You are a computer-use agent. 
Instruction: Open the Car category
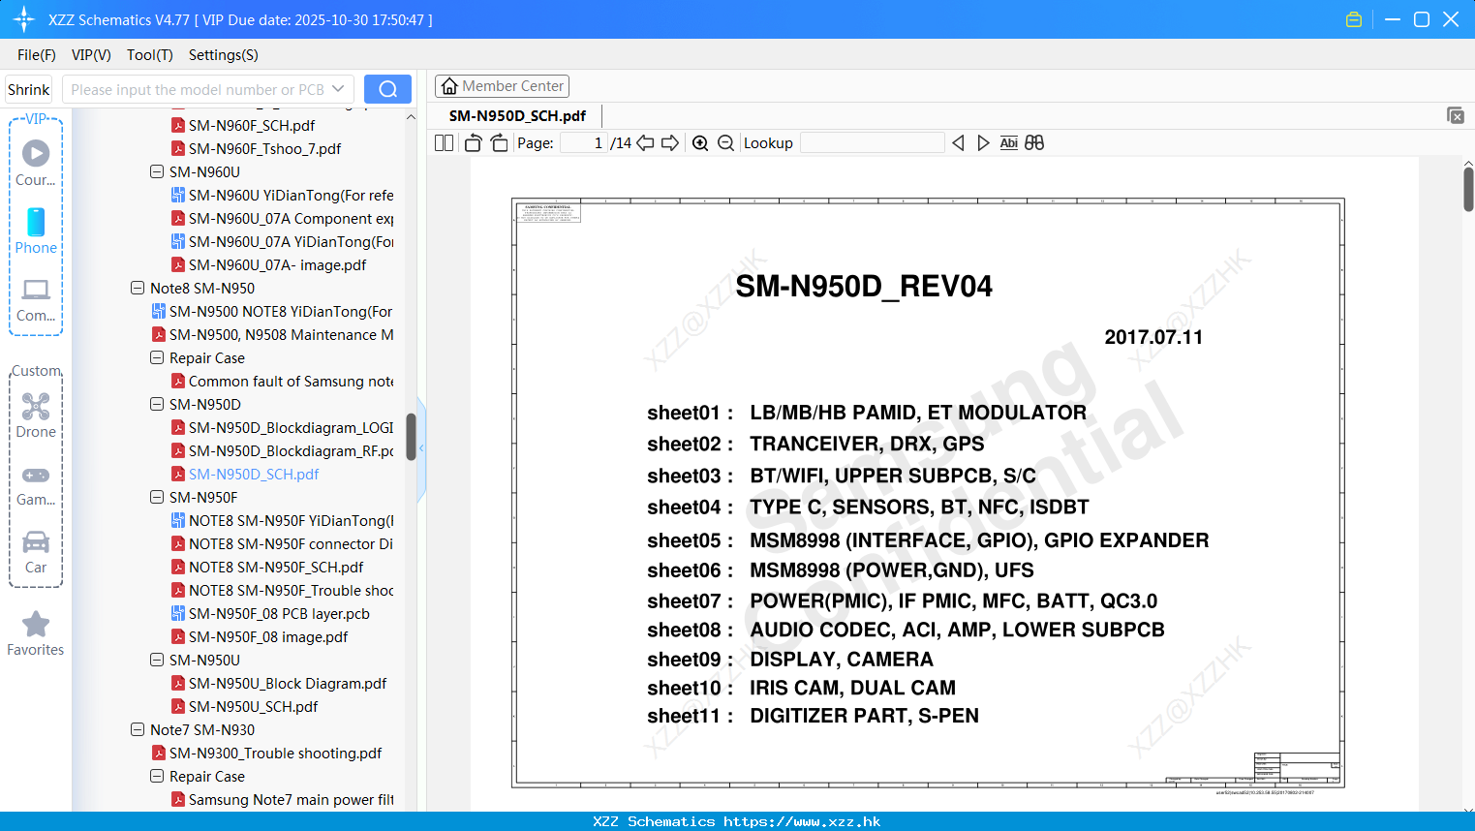pos(36,552)
